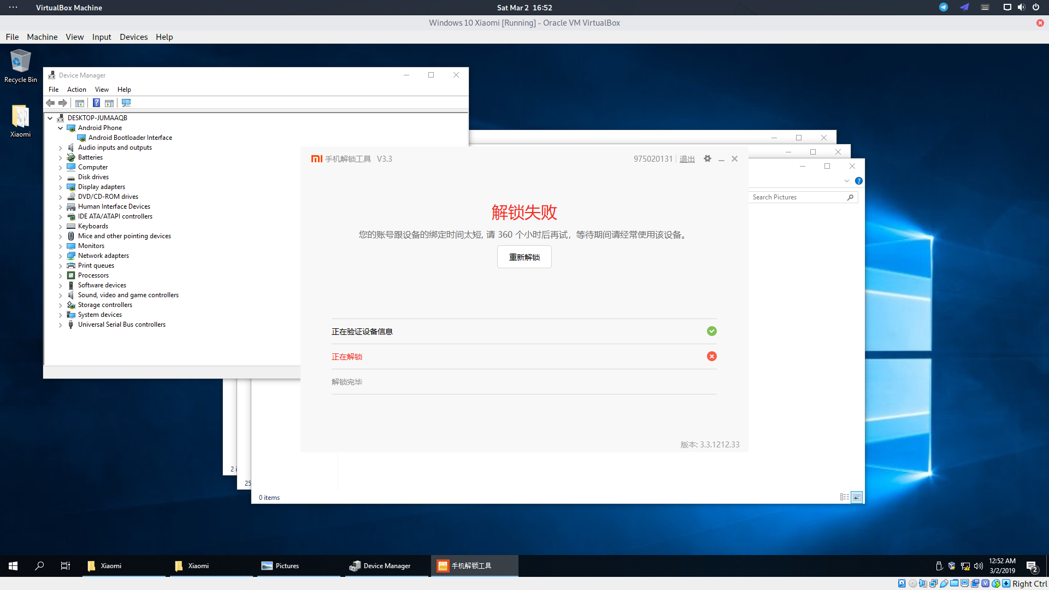Click host power icon in top bar

click(1036, 7)
